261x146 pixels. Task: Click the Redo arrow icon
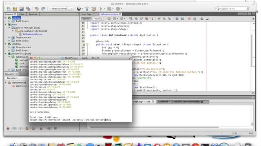43,9
